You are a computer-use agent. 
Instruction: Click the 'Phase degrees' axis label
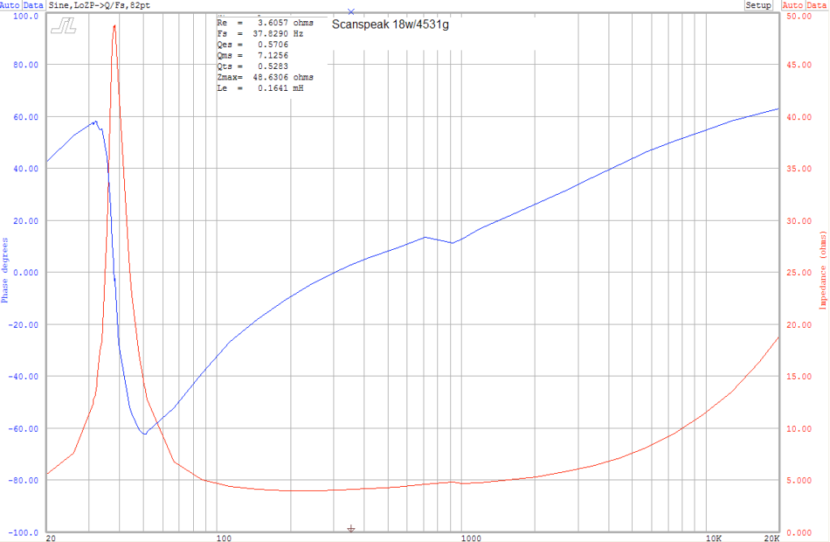(x=5, y=270)
